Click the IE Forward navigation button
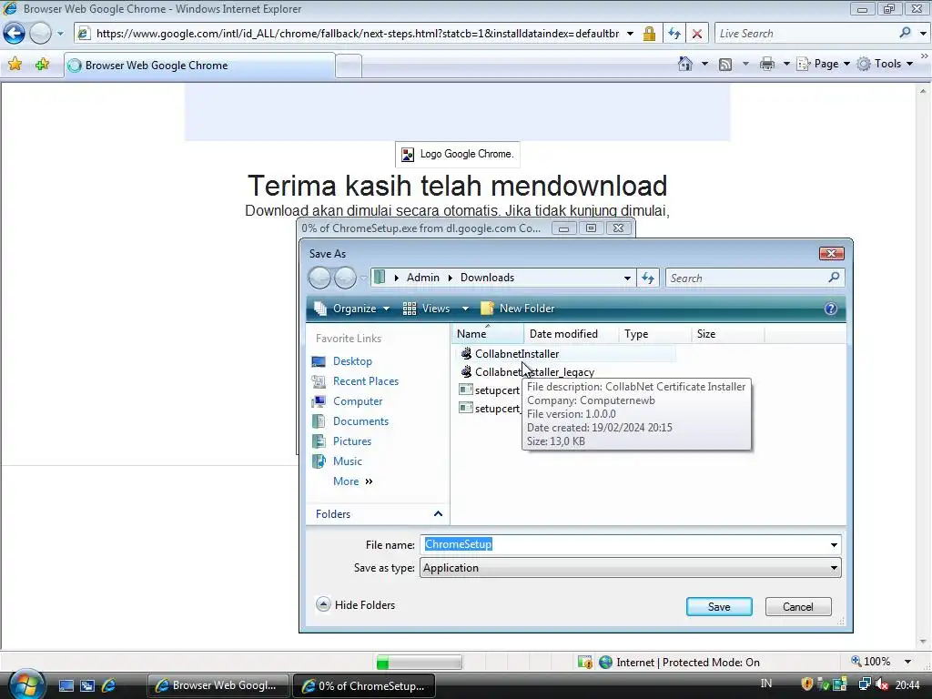 (40, 34)
